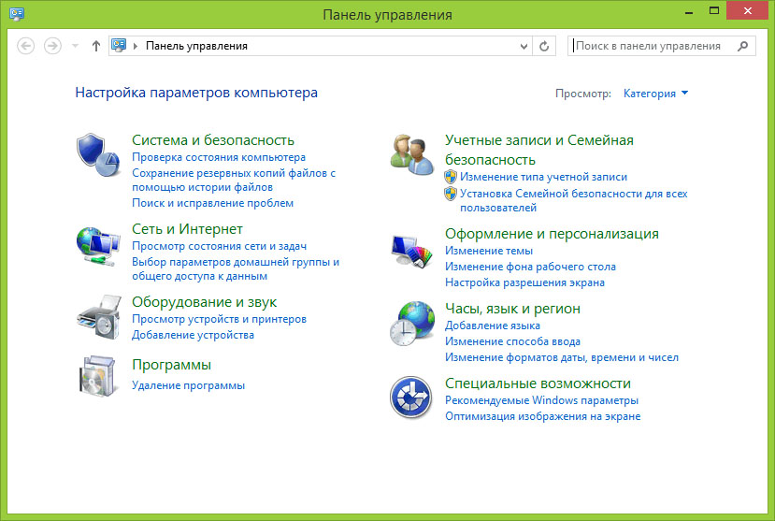Open the Hardware and Sound printer icon
The height and width of the screenshot is (521, 775).
pyautogui.click(x=99, y=317)
